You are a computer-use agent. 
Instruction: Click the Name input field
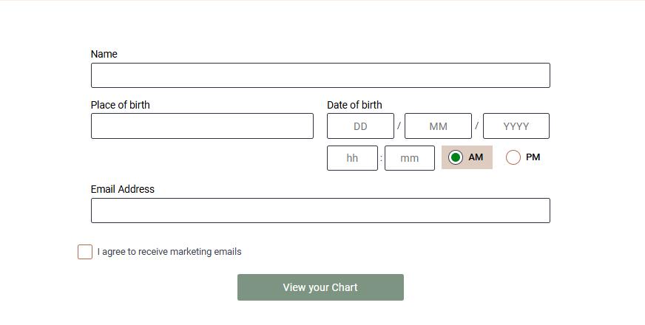pyautogui.click(x=320, y=75)
